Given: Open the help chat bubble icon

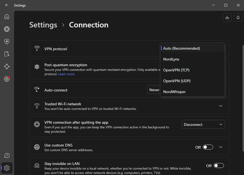Looking at the screenshot, I should click(x=7, y=155).
